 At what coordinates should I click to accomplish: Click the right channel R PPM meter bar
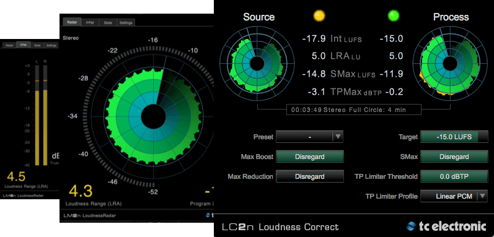point(45,115)
